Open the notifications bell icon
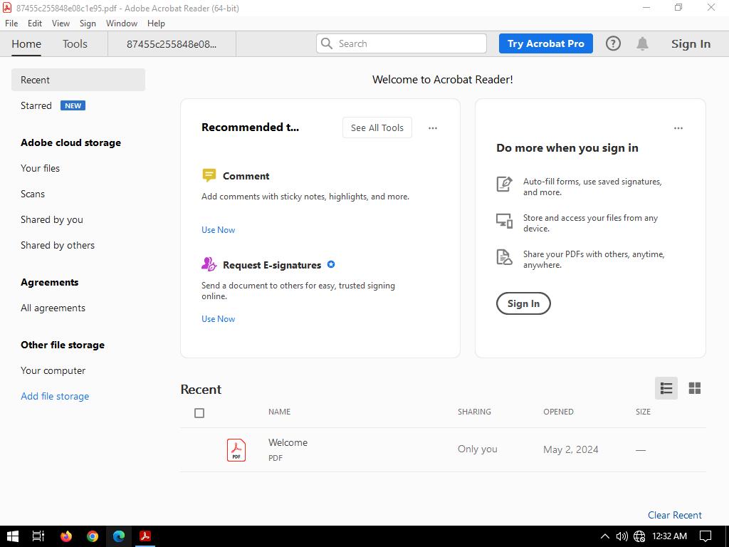The image size is (729, 547). tap(642, 43)
